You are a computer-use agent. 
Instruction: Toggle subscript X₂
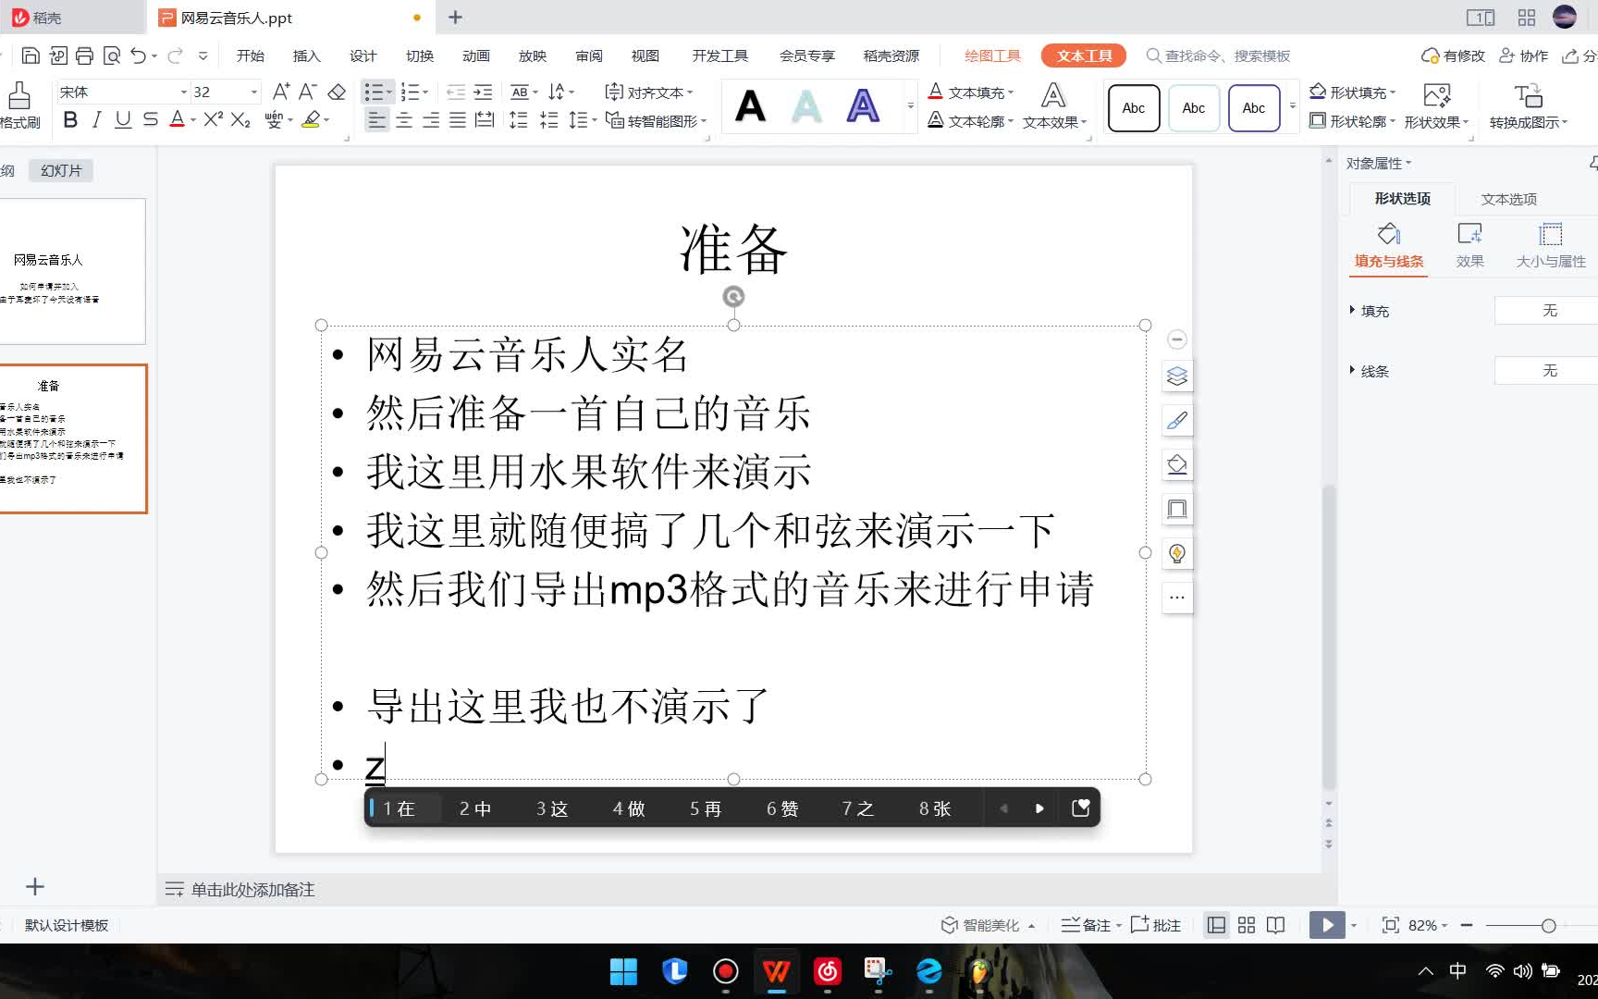coord(240,119)
